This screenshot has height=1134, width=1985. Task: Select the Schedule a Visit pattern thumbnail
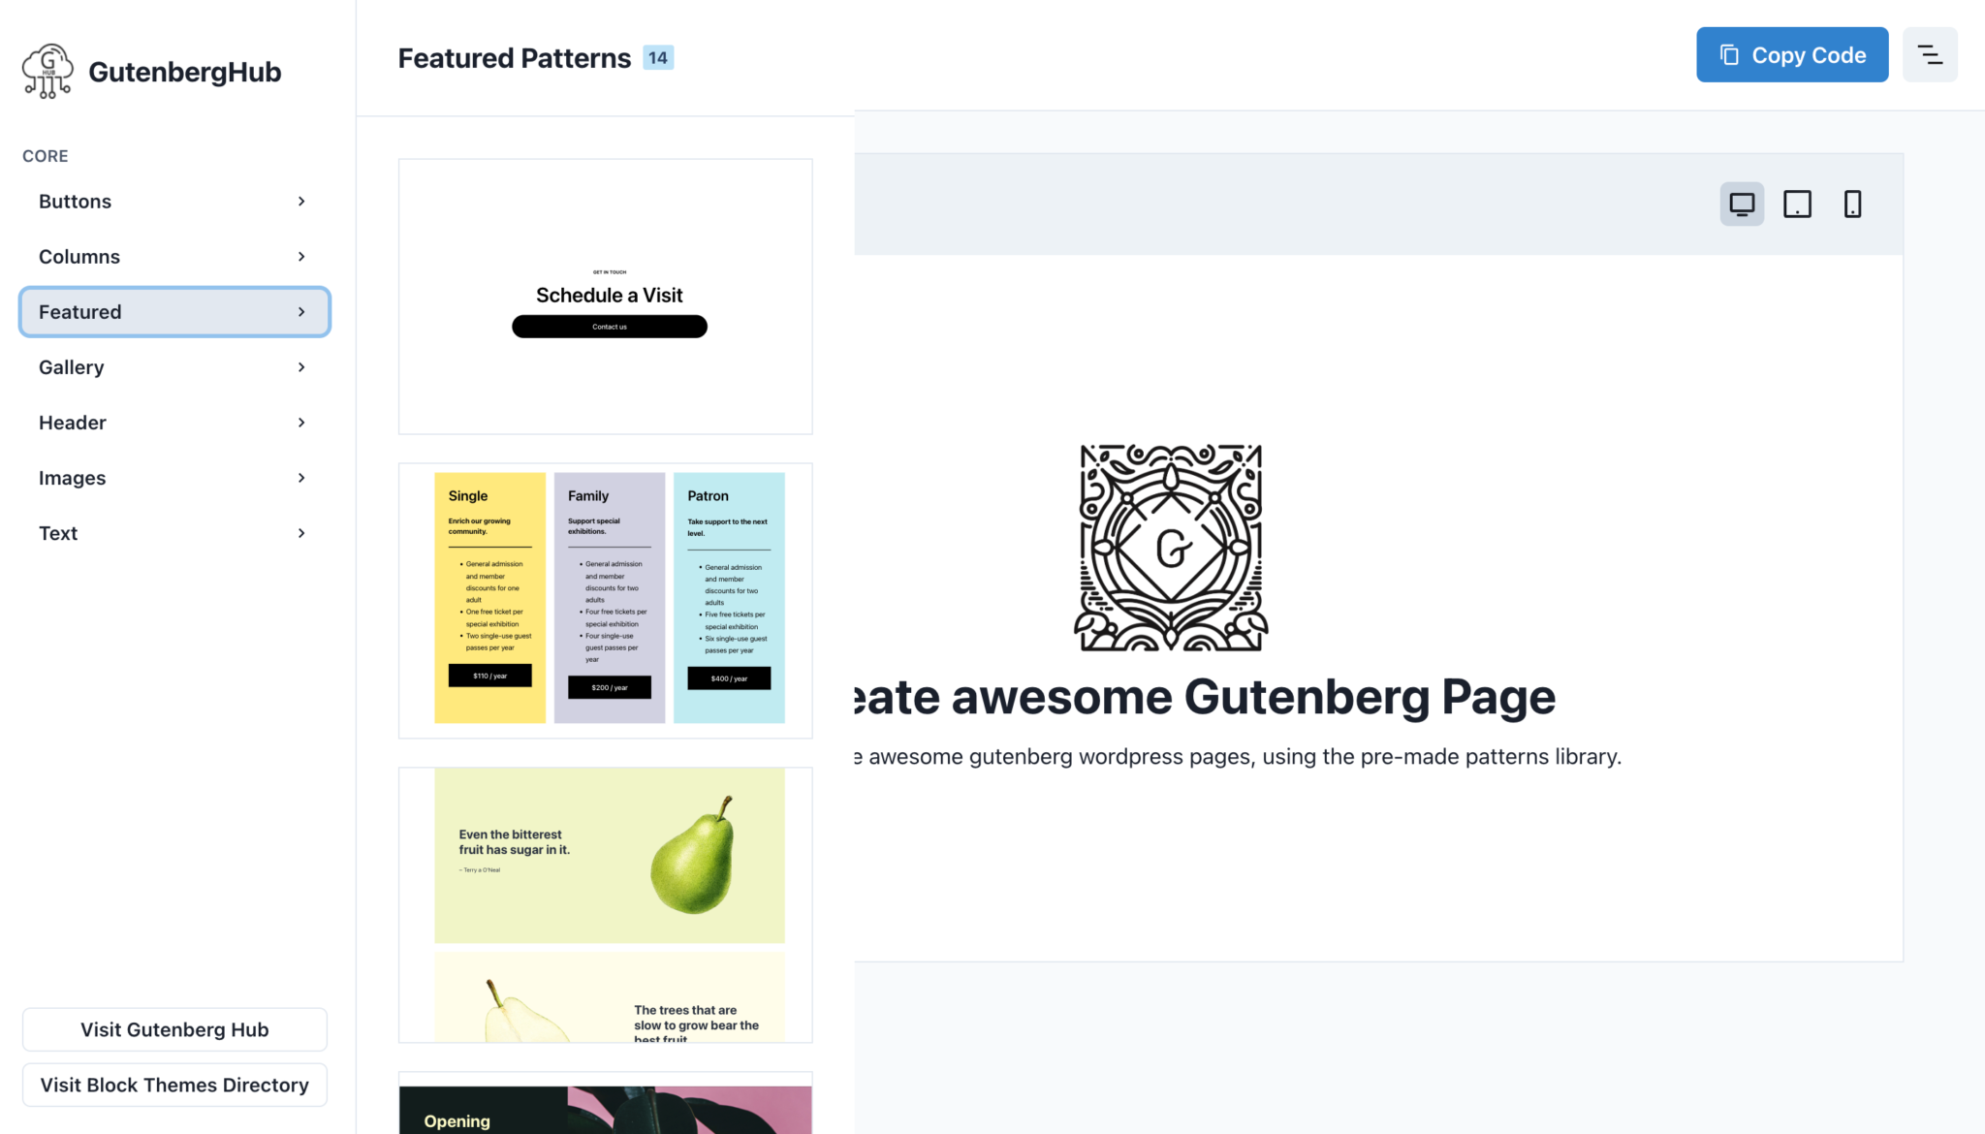606,297
